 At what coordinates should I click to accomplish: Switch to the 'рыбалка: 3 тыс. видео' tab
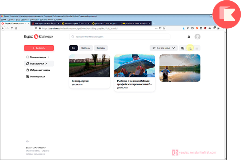click(106, 24)
